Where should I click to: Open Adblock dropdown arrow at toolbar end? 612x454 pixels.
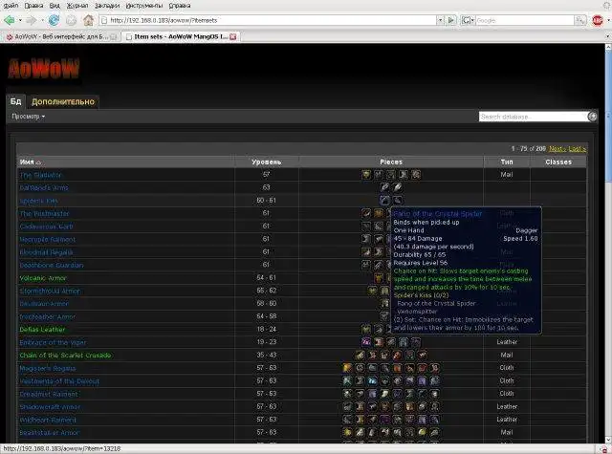(608, 20)
